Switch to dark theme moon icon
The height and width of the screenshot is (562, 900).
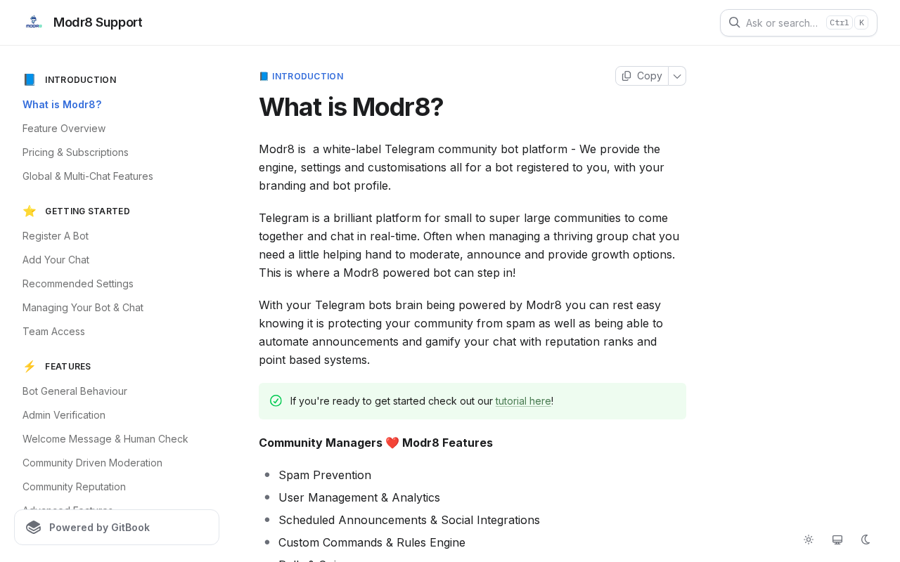[866, 540]
